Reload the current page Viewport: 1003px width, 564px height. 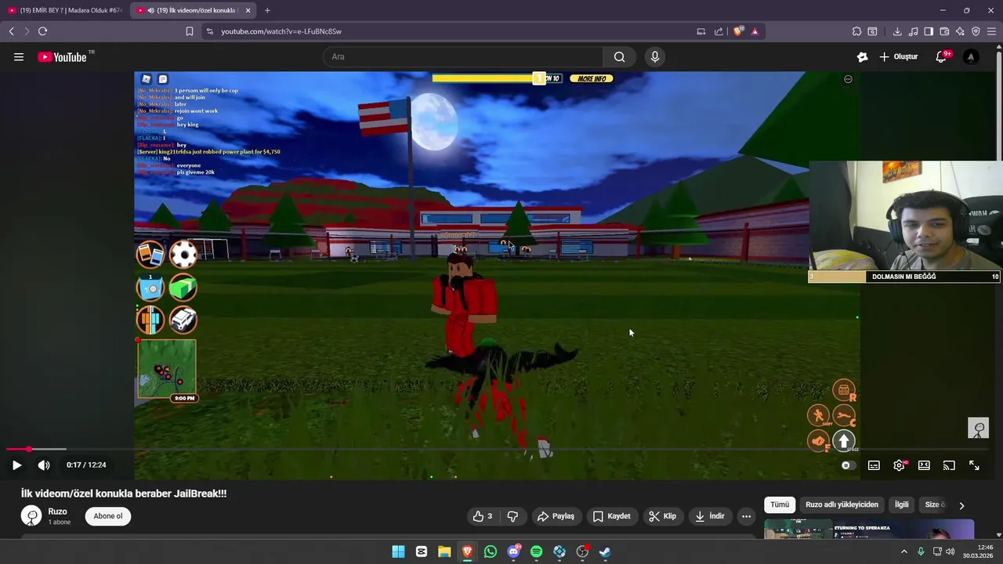(42, 31)
